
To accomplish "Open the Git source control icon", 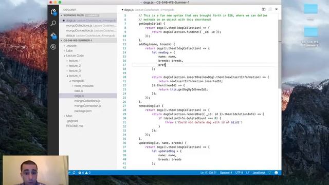I will click(x=53, y=35).
